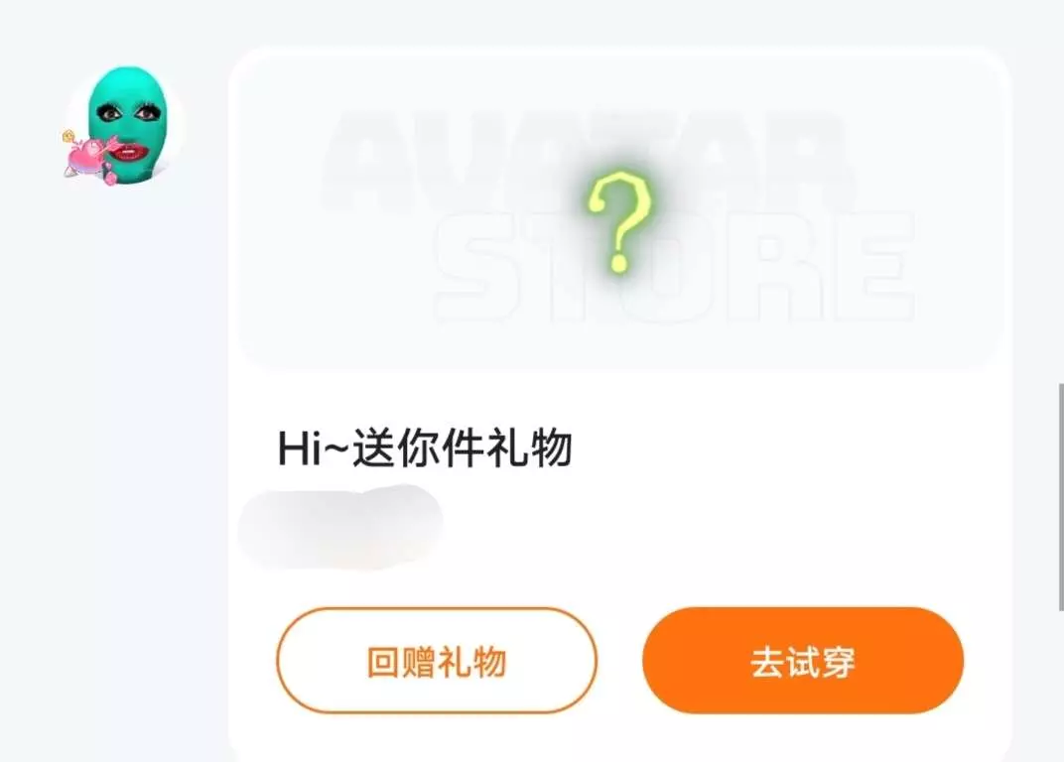
Task: Click the vertical scrollbar on the right edge
Action: 1061,497
